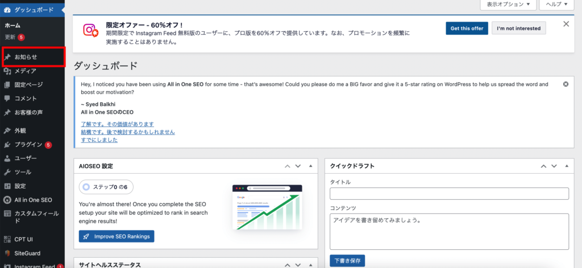Viewport: 582px width, 268px height.
Task: Open プラグイン menu item
Action: pyautogui.click(x=32, y=145)
